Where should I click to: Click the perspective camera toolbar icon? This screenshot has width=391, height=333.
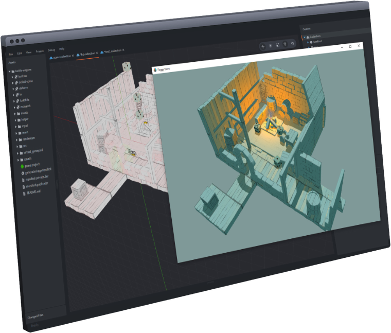pos(286,44)
